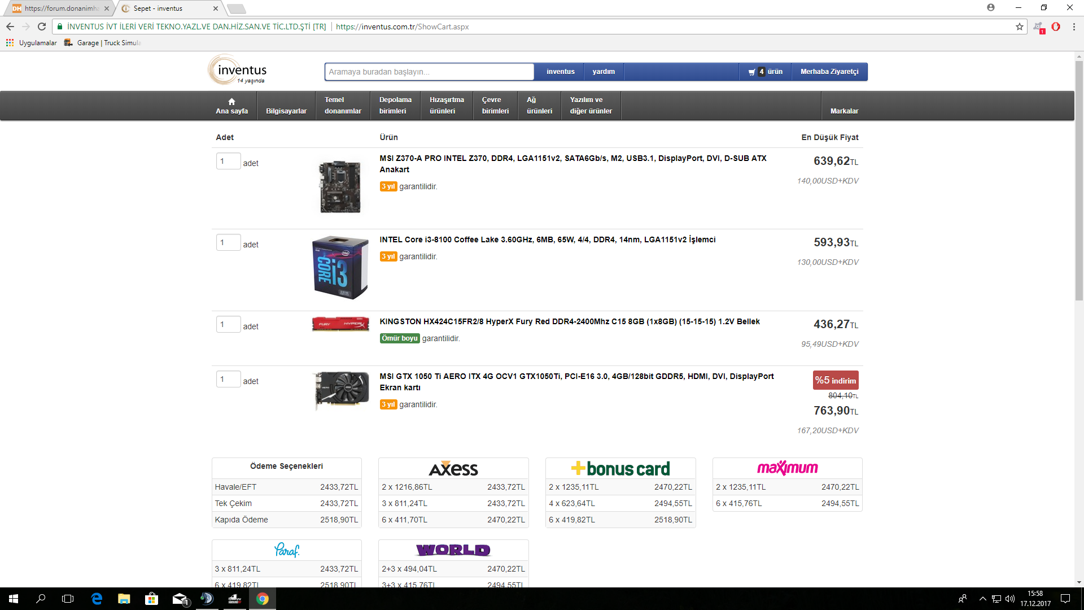This screenshot has height=610, width=1084.
Task: Click Merhaba Ziyaretçi account button
Action: 829,72
